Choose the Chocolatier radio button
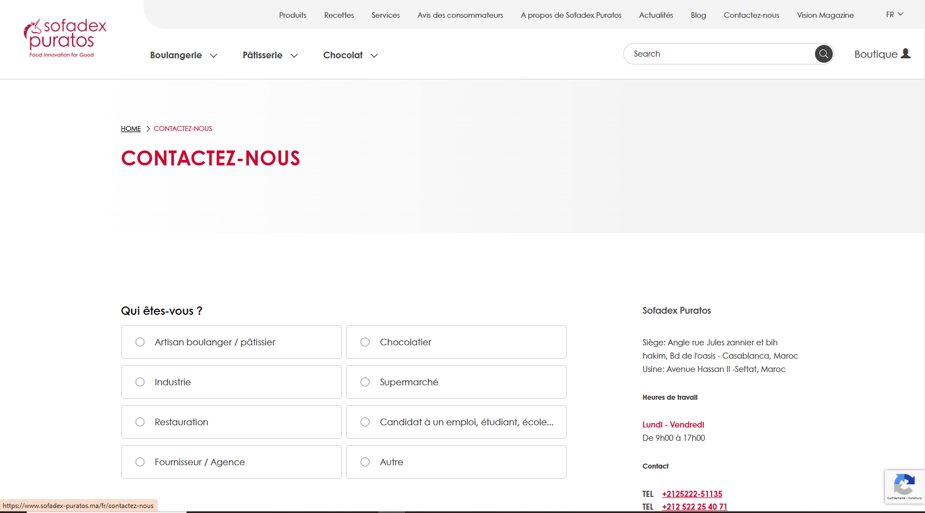925x513 pixels. [x=365, y=342]
